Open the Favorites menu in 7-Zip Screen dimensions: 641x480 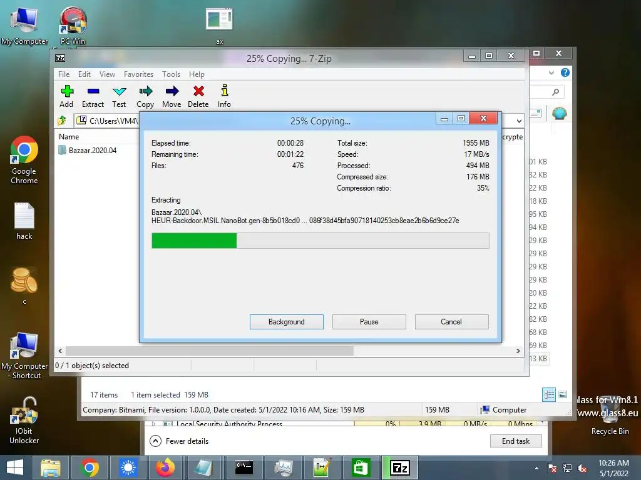pyautogui.click(x=138, y=74)
